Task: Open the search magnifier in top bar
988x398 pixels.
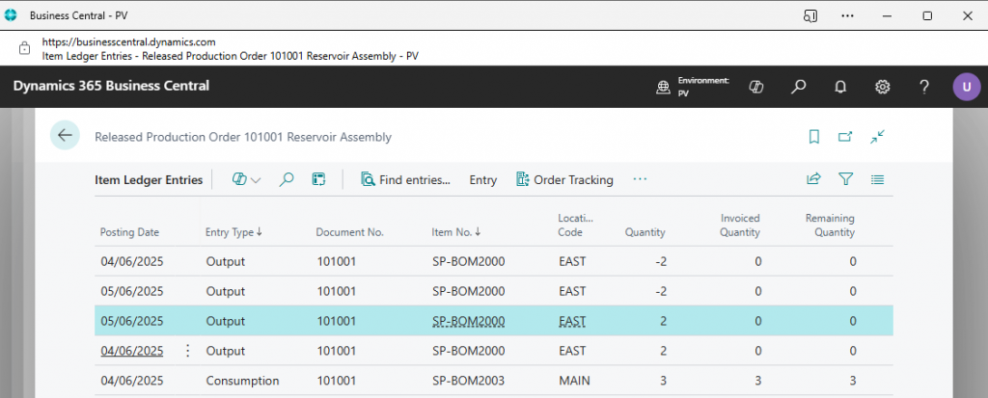Action: point(798,87)
